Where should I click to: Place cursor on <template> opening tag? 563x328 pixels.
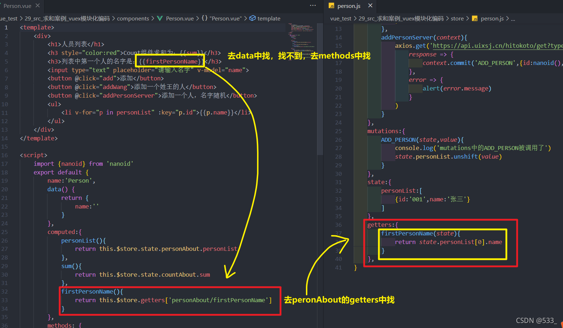click(37, 27)
